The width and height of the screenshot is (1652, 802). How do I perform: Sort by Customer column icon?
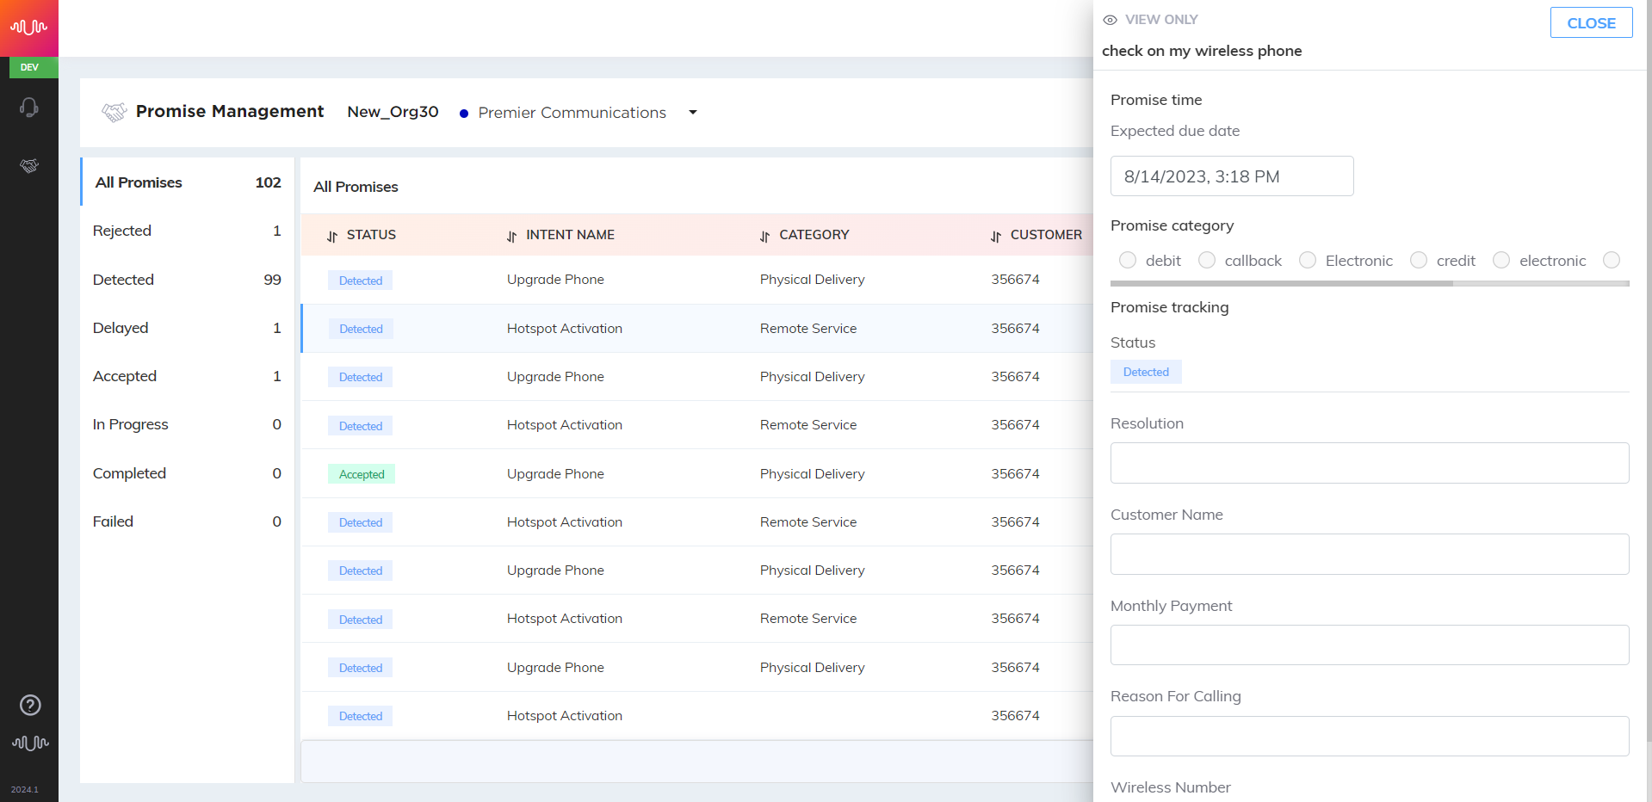(x=996, y=236)
